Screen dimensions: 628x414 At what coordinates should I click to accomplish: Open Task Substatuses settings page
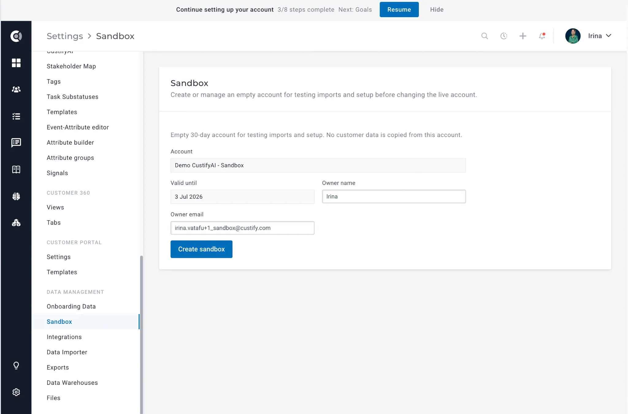[72, 97]
